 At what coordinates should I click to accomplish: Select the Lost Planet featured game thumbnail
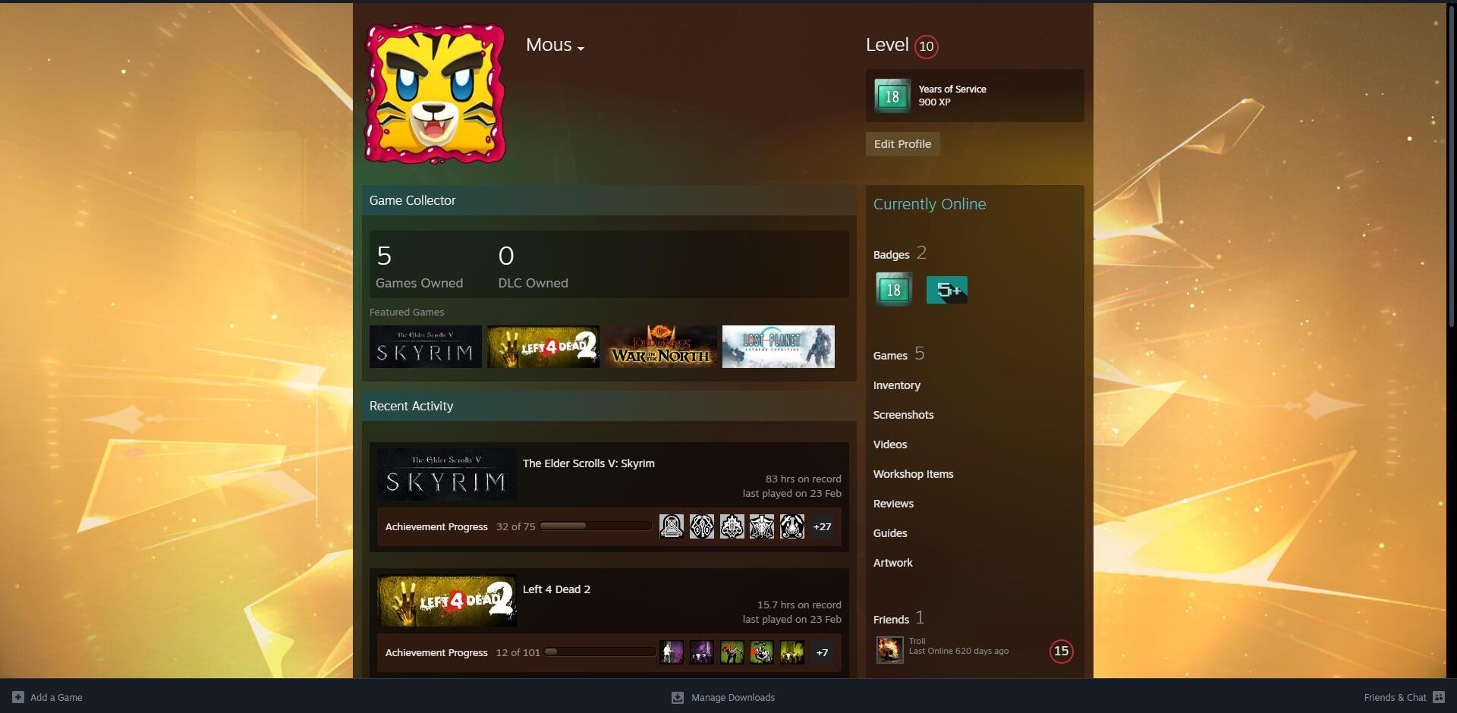[x=779, y=347]
